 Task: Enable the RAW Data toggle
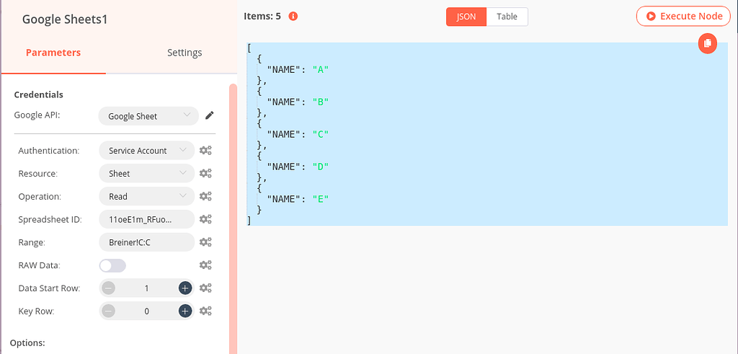point(112,265)
